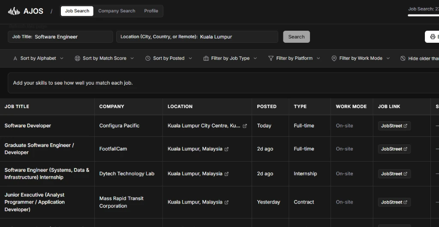Focus the Job Title input field
Screen dimensions: 439x227
tap(60, 37)
